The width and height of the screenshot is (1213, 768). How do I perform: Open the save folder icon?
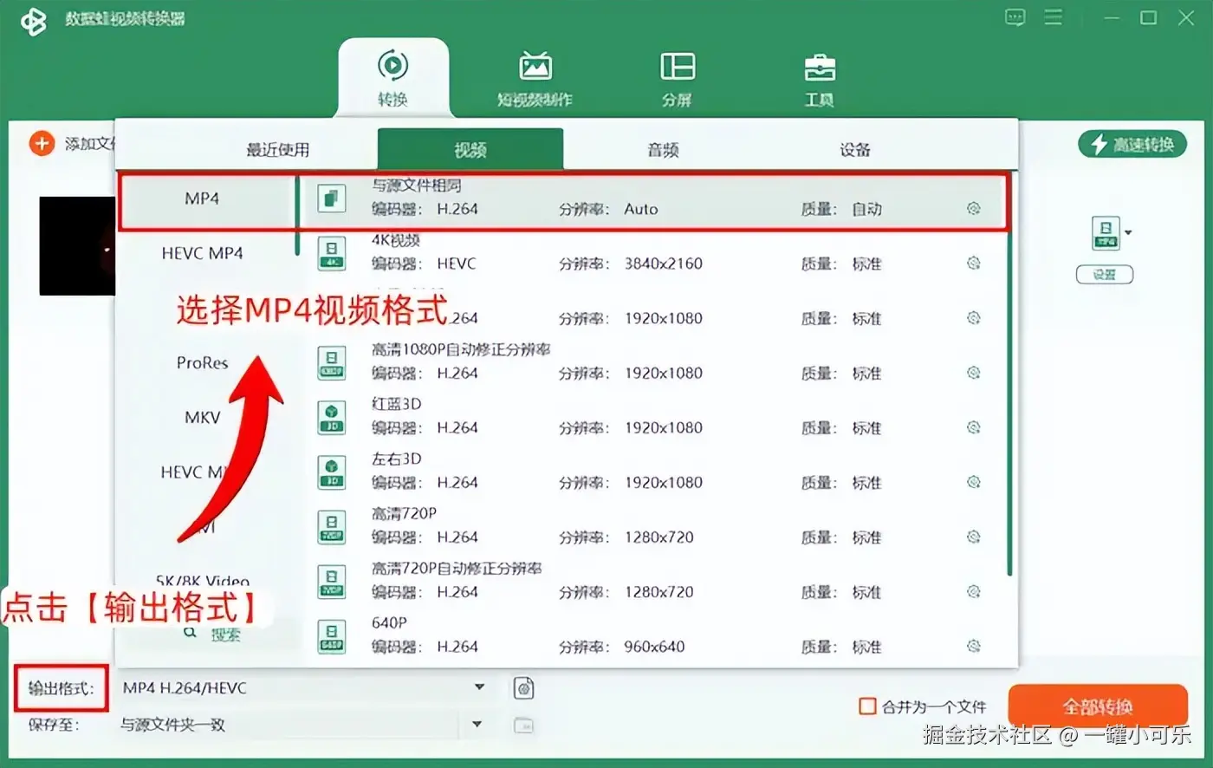click(523, 726)
